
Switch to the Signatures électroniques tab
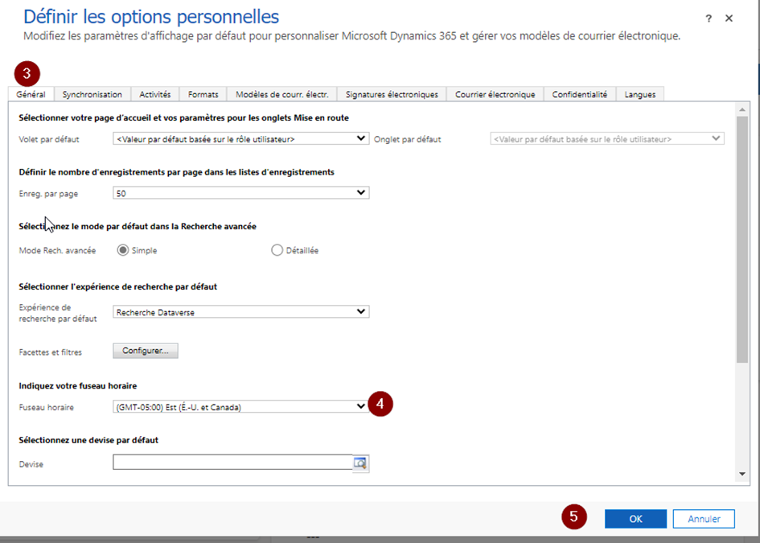(392, 94)
